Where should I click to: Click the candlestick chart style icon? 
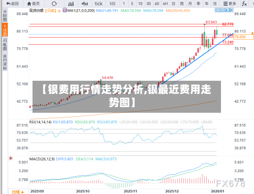coord(85,4)
